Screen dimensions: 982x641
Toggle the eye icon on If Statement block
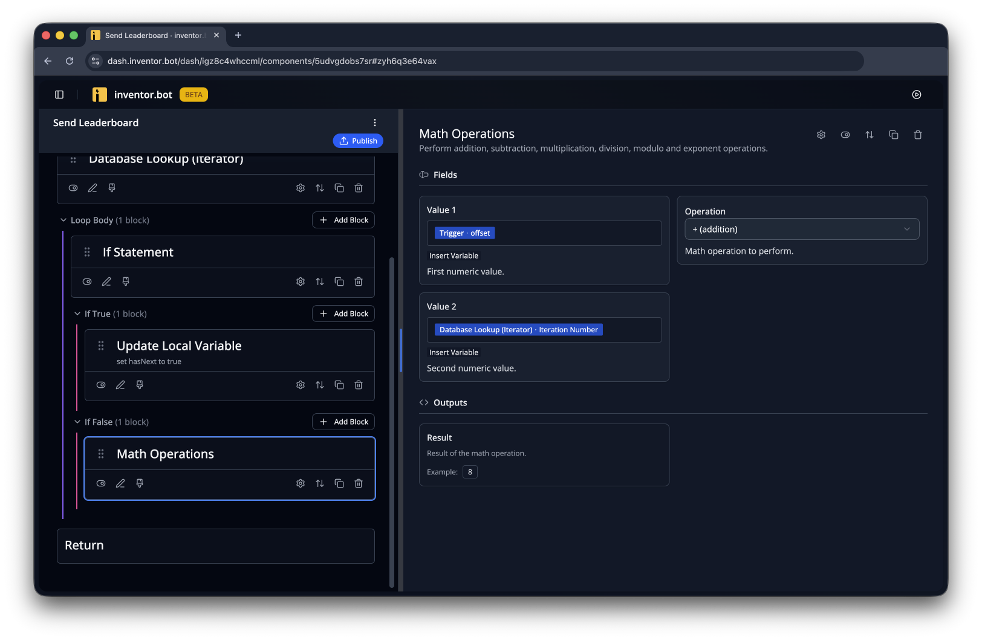tap(87, 282)
